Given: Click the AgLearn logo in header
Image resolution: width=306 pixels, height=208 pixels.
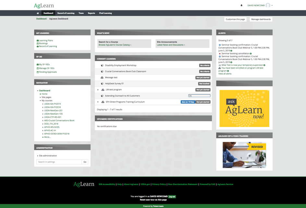Looking at the screenshot, I should point(44,6).
